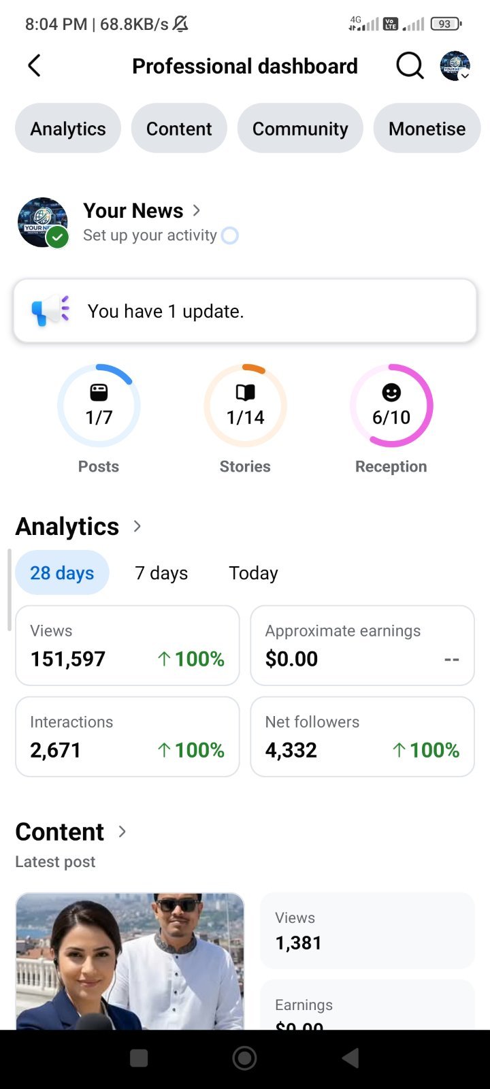The width and height of the screenshot is (490, 1089).
Task: Expand the Analytics section chevron
Action: pyautogui.click(x=137, y=526)
